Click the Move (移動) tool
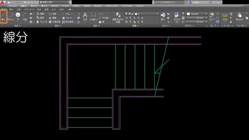249x140 pixels. click(40, 14)
